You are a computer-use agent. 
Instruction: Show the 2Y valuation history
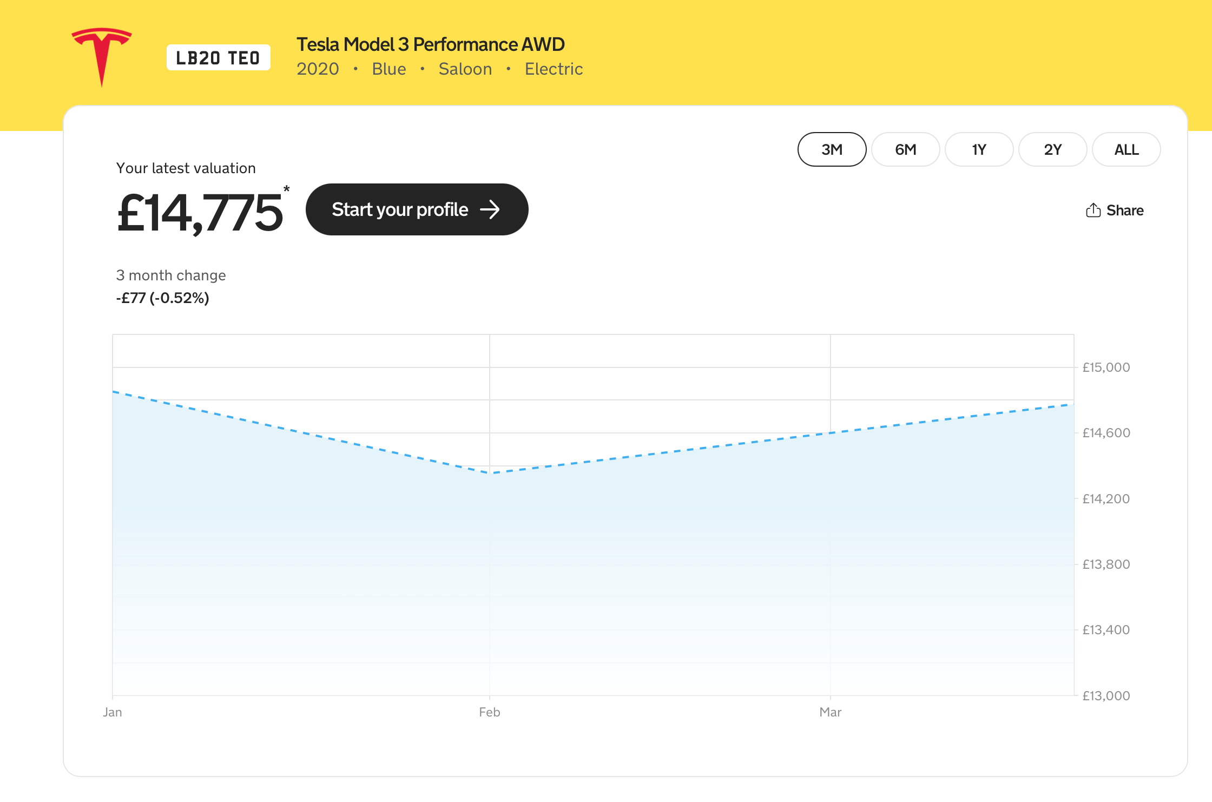click(1052, 149)
